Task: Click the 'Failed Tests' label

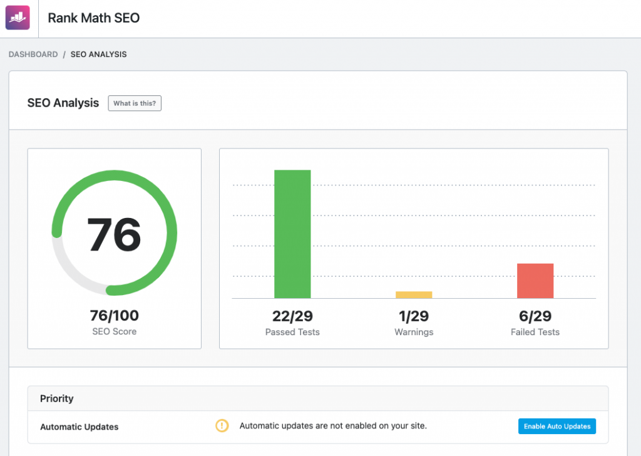Action: click(x=535, y=332)
